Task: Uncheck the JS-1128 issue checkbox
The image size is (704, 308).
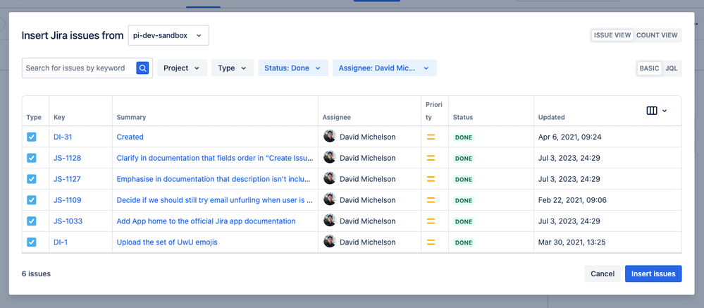Action: pyautogui.click(x=32, y=158)
